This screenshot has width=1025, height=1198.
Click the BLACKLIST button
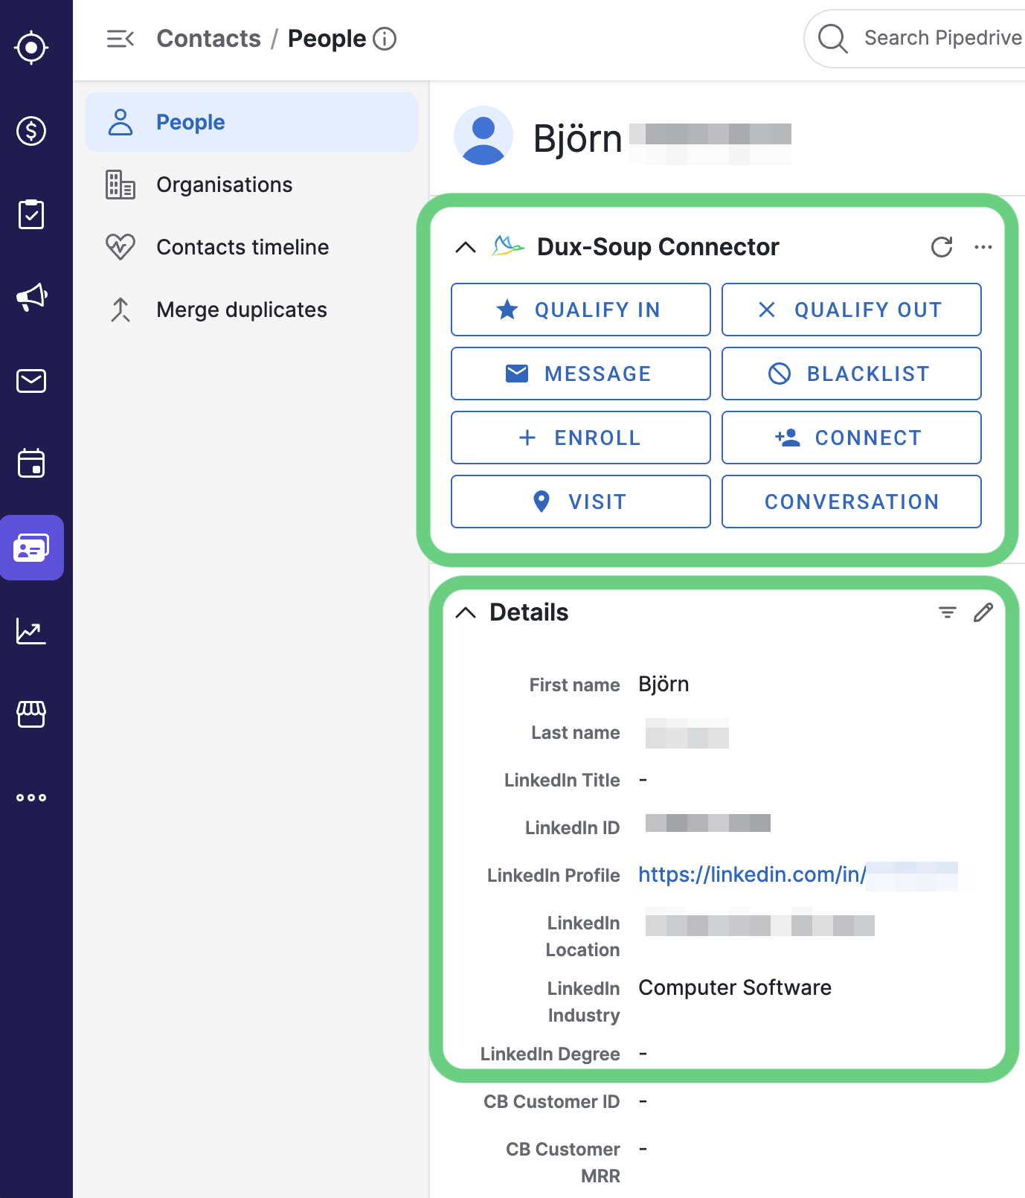point(852,374)
